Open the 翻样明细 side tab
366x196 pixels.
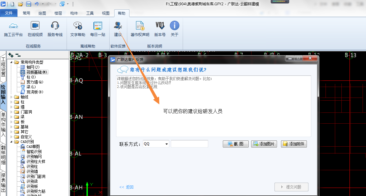point(3,155)
